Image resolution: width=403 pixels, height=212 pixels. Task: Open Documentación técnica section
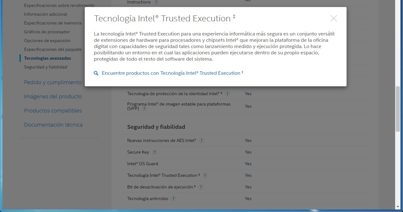pos(53,125)
